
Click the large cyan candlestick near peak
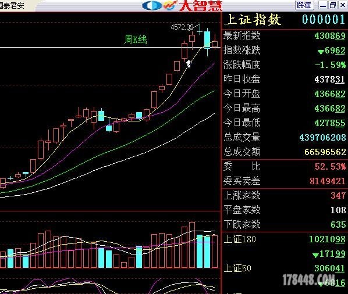[207, 40]
